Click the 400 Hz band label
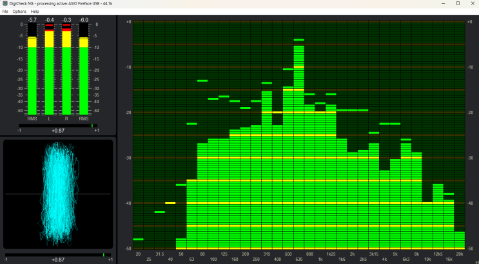Image resolution: width=479 pixels, height=264 pixels. (x=277, y=259)
